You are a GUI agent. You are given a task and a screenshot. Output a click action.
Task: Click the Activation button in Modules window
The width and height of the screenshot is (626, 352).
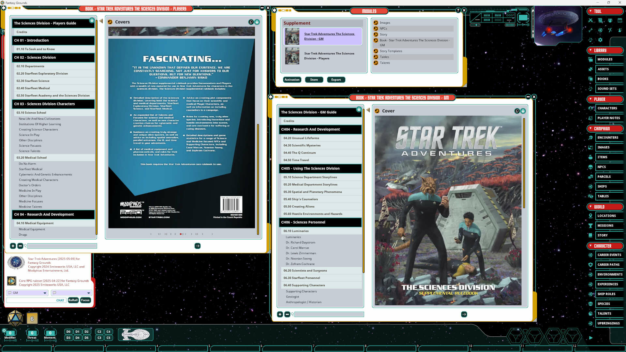[292, 80]
